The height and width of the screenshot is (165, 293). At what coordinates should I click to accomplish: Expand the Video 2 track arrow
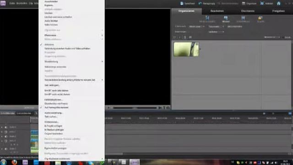(2, 132)
